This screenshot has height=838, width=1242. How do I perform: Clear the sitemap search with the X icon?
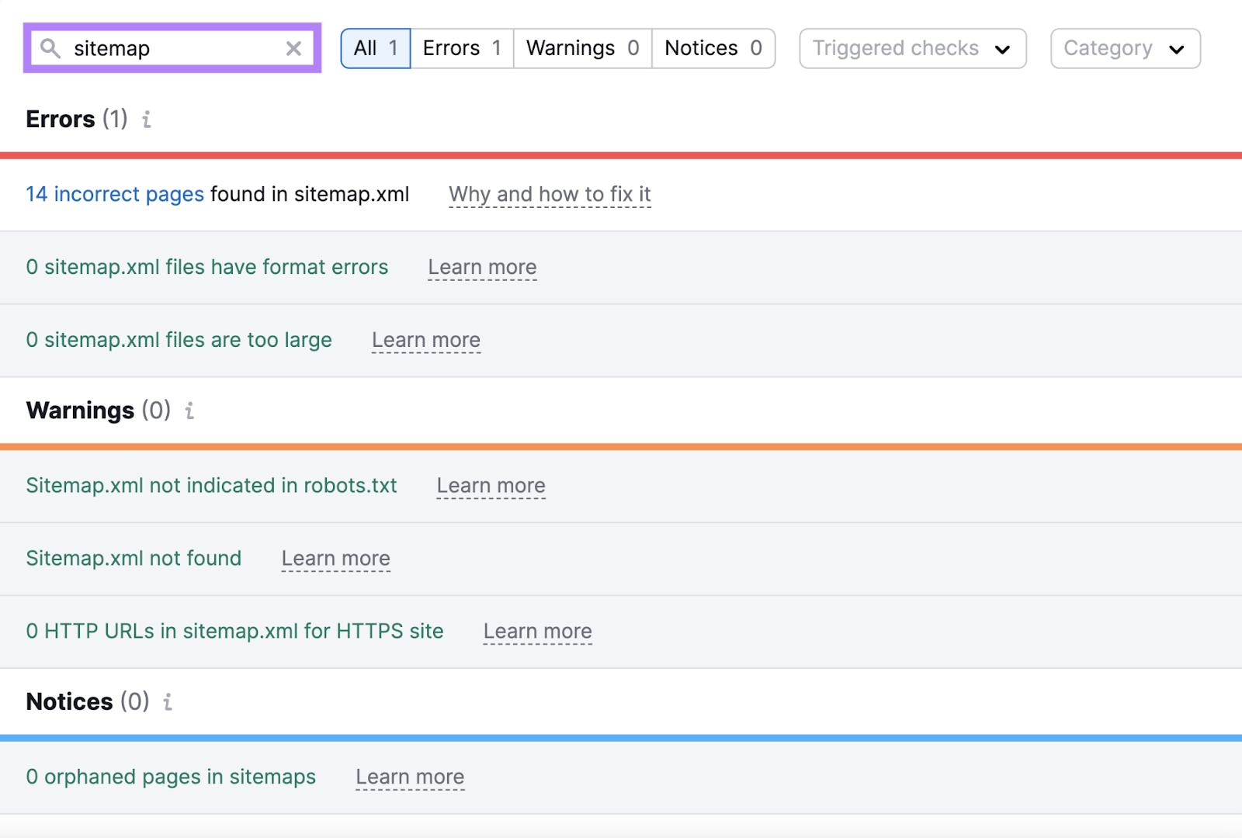(x=293, y=48)
